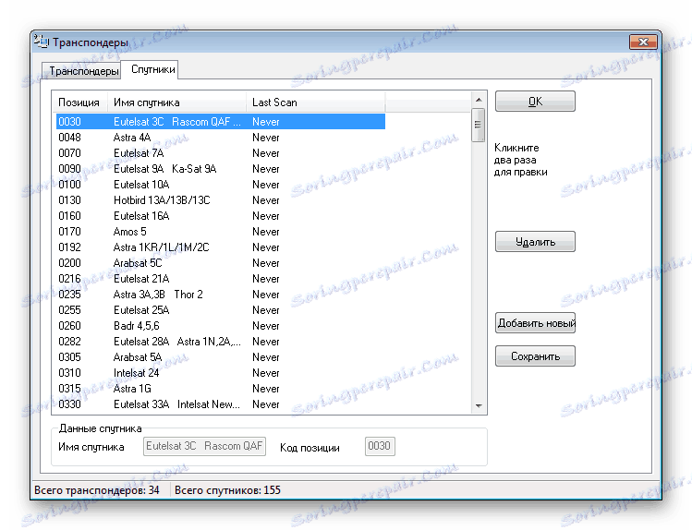
Task: Click the Имя спутника input field
Action: pos(204,446)
